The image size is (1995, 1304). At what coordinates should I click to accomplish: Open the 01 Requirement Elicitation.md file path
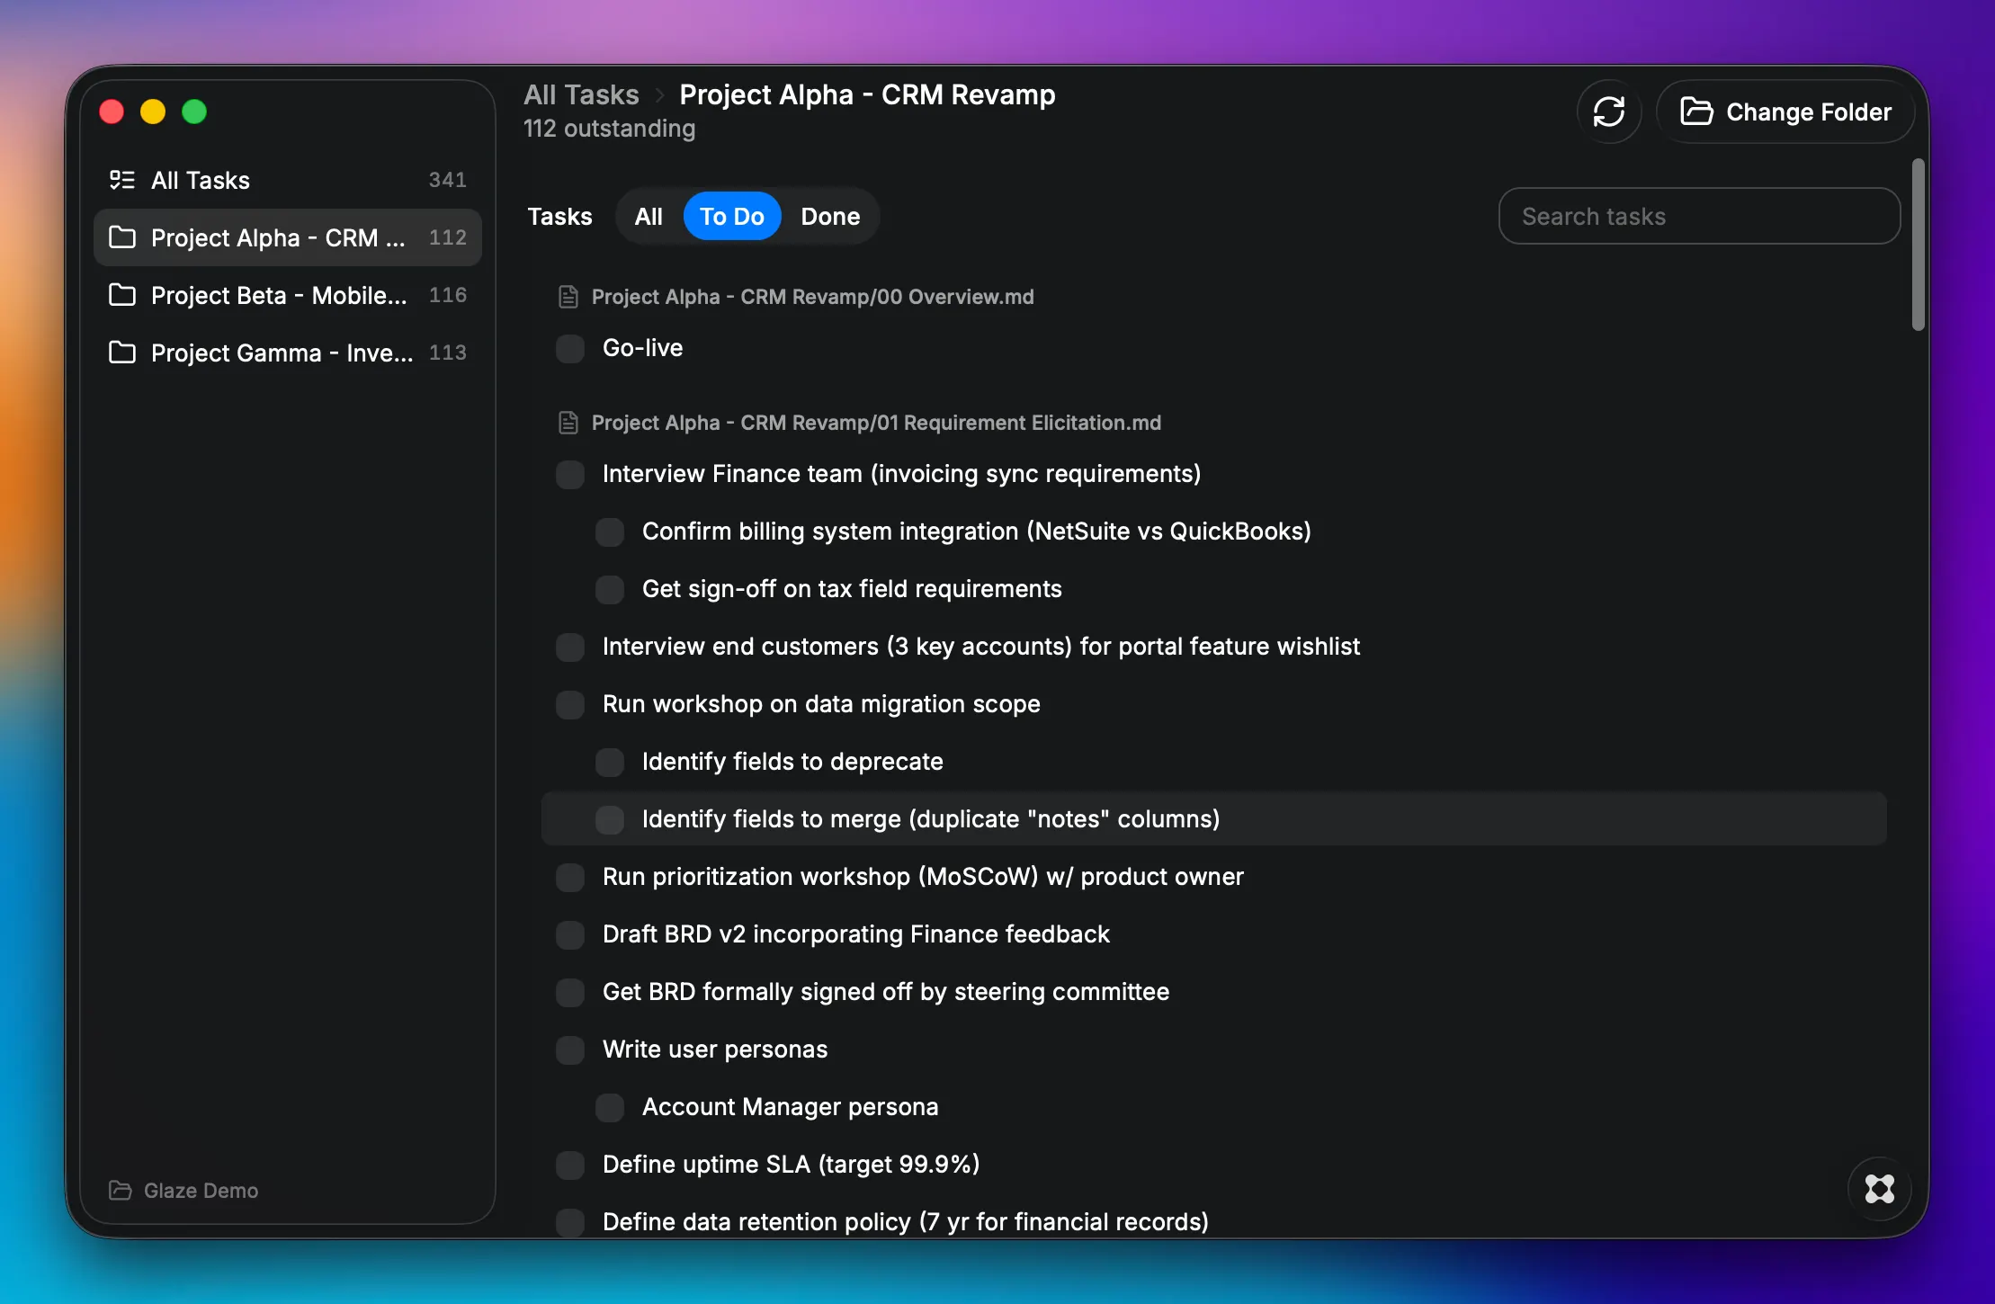tap(876, 423)
